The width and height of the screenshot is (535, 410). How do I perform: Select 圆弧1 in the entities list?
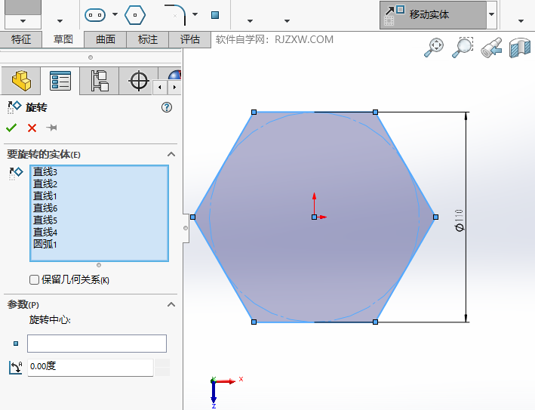click(45, 244)
